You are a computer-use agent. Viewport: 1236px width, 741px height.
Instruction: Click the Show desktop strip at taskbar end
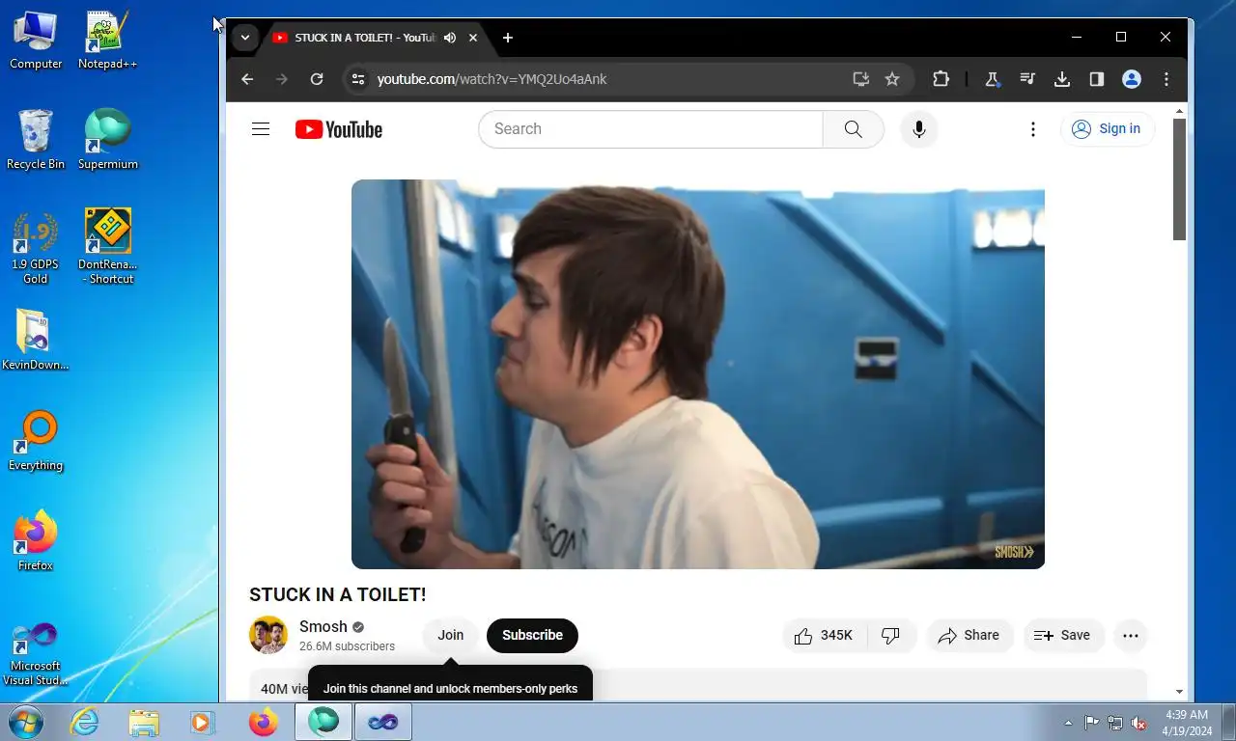[x=1228, y=722]
